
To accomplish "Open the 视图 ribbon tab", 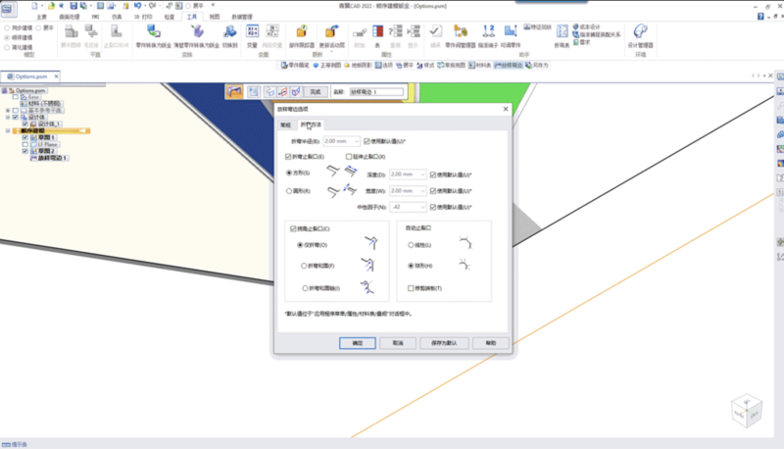I will pos(215,18).
